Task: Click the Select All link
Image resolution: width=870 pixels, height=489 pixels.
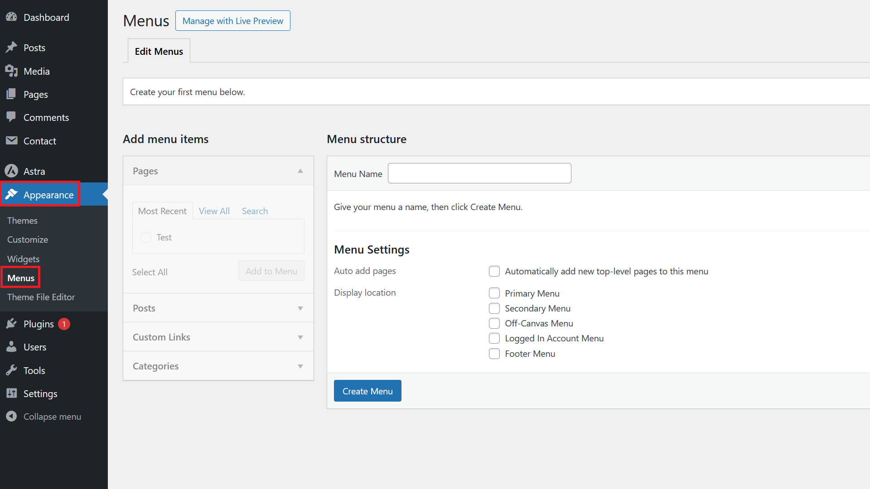Action: pyautogui.click(x=150, y=272)
